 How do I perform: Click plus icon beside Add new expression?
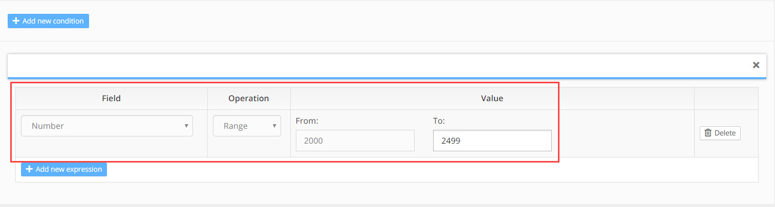pyautogui.click(x=29, y=169)
